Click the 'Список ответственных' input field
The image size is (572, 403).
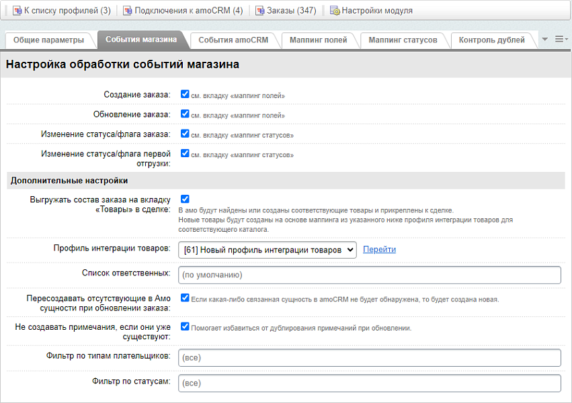369,275
